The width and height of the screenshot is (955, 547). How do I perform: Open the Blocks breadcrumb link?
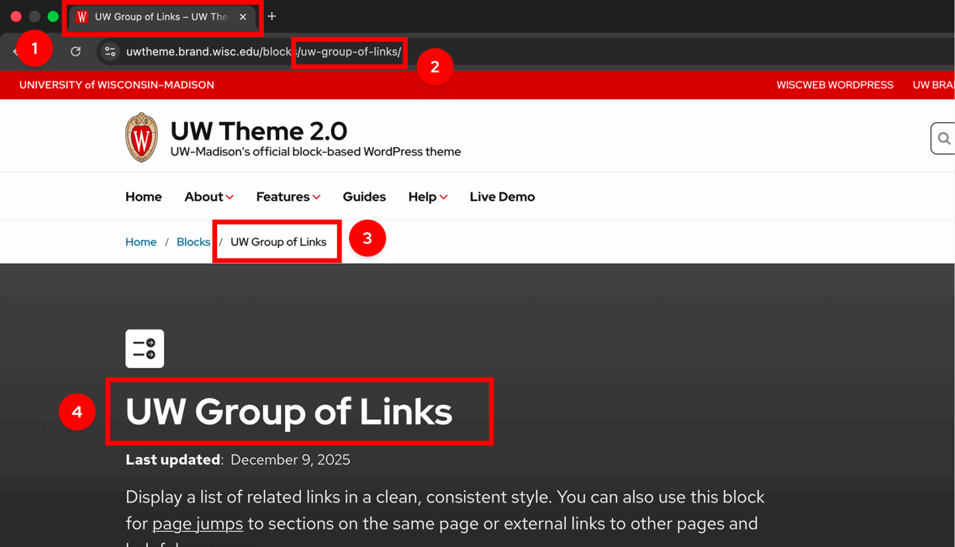point(193,242)
